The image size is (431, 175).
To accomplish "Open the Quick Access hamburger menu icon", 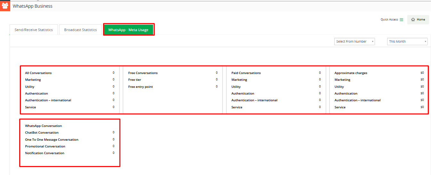I will tap(402, 20).
